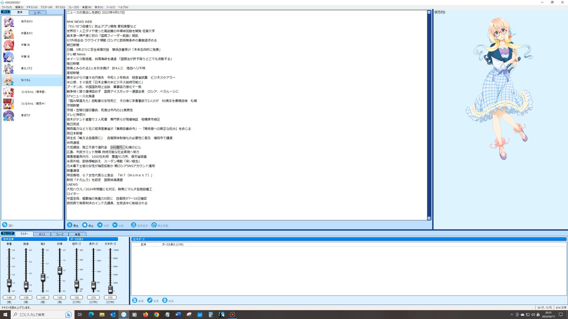Switch voice list to ユーザー tab
The width and height of the screenshot is (568, 319).
click(37, 12)
